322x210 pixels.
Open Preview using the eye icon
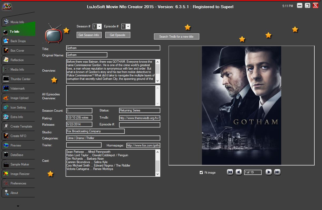pyautogui.click(x=6, y=145)
